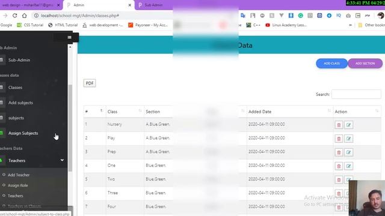Reload the page with the refresh icon
Viewport: 385px width, 216px height.
tap(14, 16)
